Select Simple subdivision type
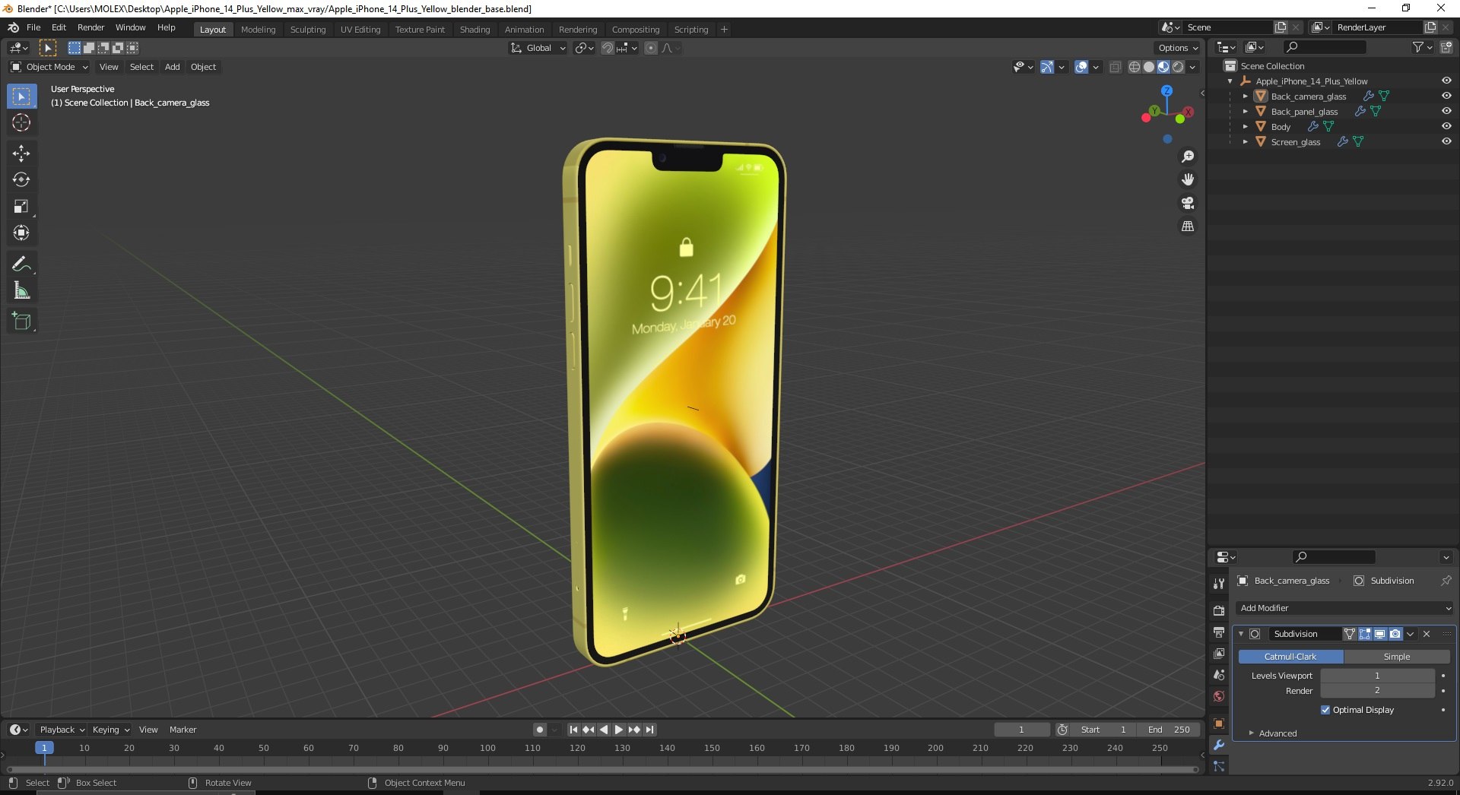 (1397, 657)
